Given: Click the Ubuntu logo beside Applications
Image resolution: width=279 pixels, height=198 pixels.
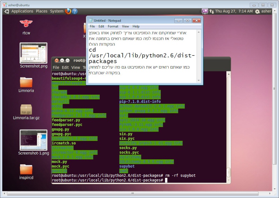Looking at the screenshot, I should click(7, 11).
